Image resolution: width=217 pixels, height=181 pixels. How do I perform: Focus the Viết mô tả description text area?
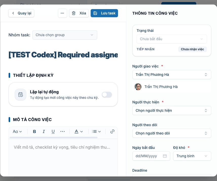click(x=63, y=157)
